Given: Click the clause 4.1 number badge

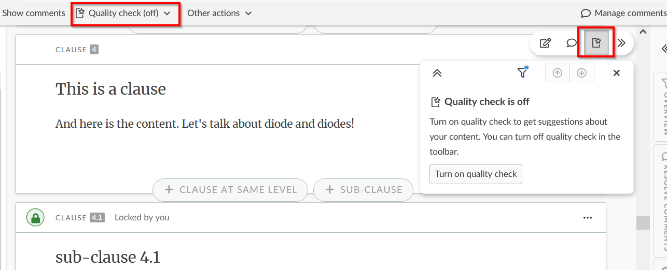Looking at the screenshot, I should [x=97, y=218].
